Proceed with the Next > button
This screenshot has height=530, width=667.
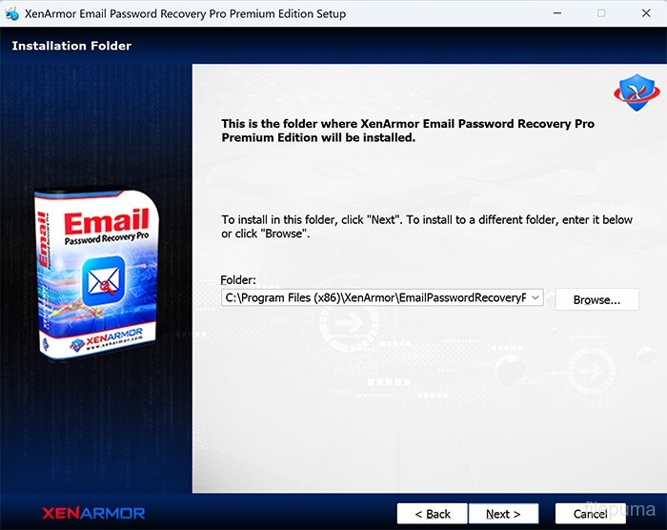pyautogui.click(x=503, y=514)
